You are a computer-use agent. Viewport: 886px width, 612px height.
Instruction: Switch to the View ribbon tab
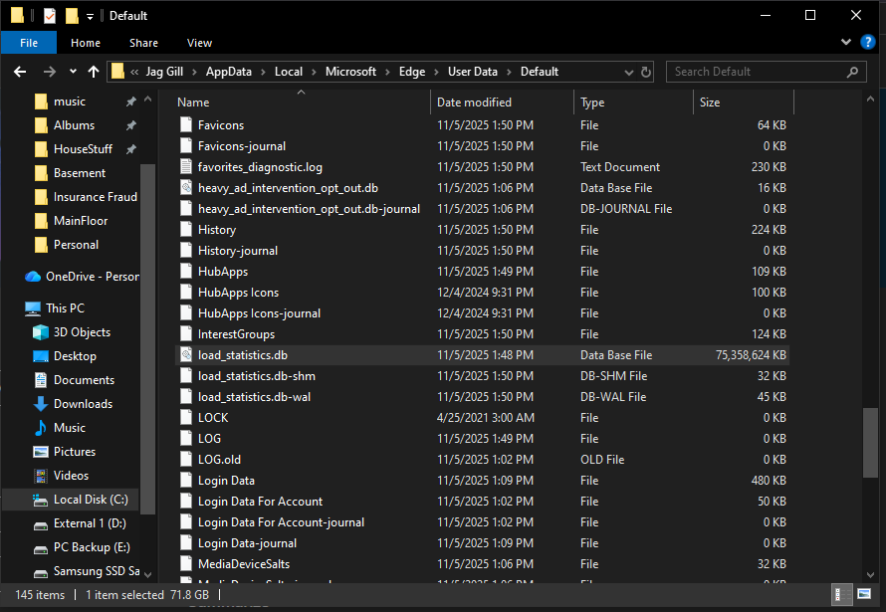point(199,43)
